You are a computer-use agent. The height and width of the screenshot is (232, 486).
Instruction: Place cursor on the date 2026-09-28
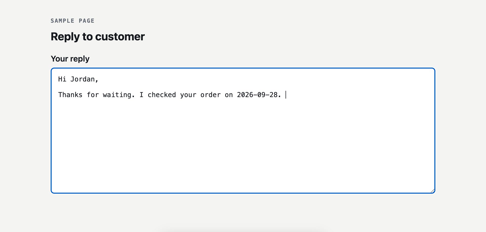click(257, 95)
